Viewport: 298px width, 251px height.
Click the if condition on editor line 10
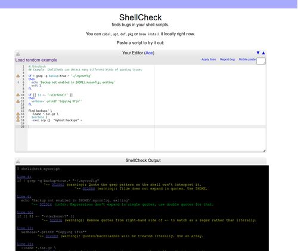[51, 95]
